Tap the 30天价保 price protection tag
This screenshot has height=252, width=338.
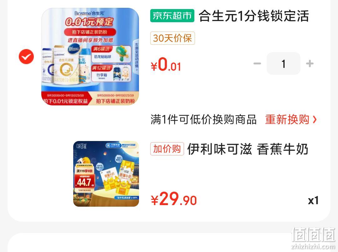click(x=172, y=38)
